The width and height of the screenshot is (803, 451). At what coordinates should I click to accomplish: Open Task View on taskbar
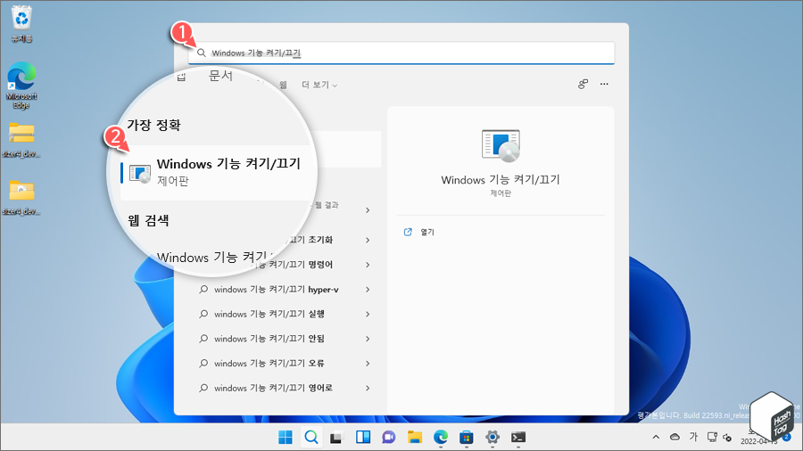(336, 438)
